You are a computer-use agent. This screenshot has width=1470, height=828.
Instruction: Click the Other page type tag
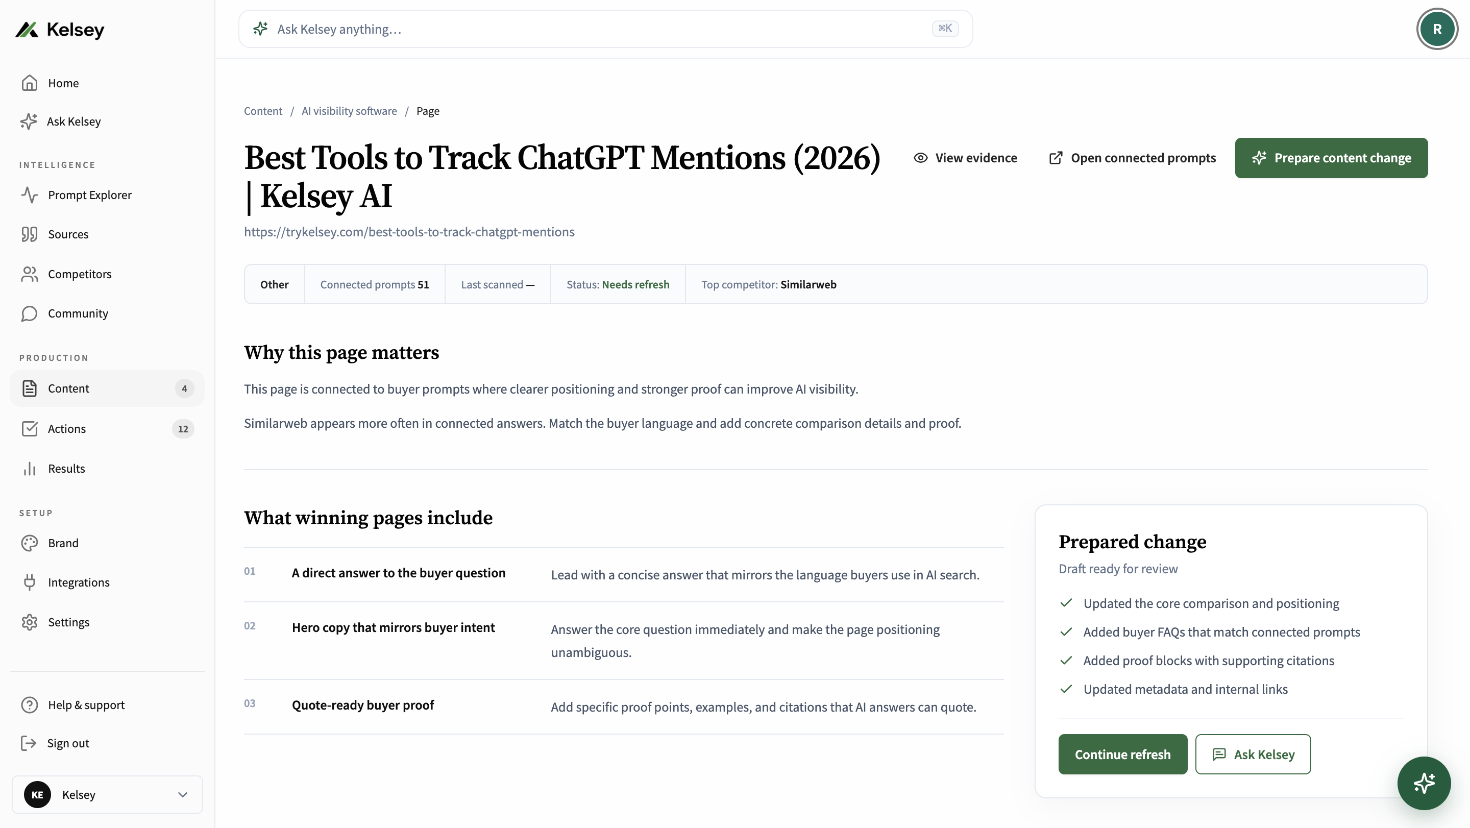coord(275,284)
